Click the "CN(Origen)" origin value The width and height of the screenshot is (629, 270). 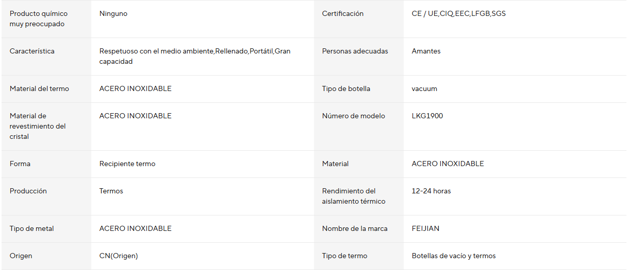pos(119,256)
